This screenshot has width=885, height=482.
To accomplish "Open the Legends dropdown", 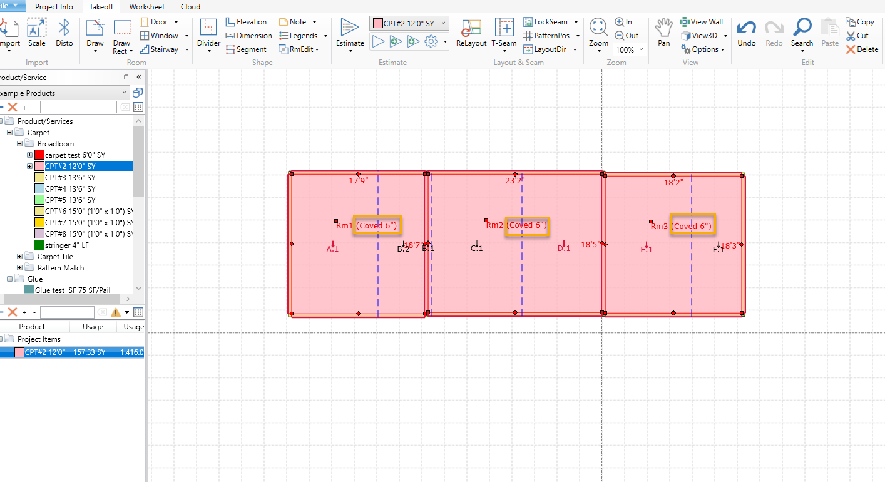I will (325, 36).
